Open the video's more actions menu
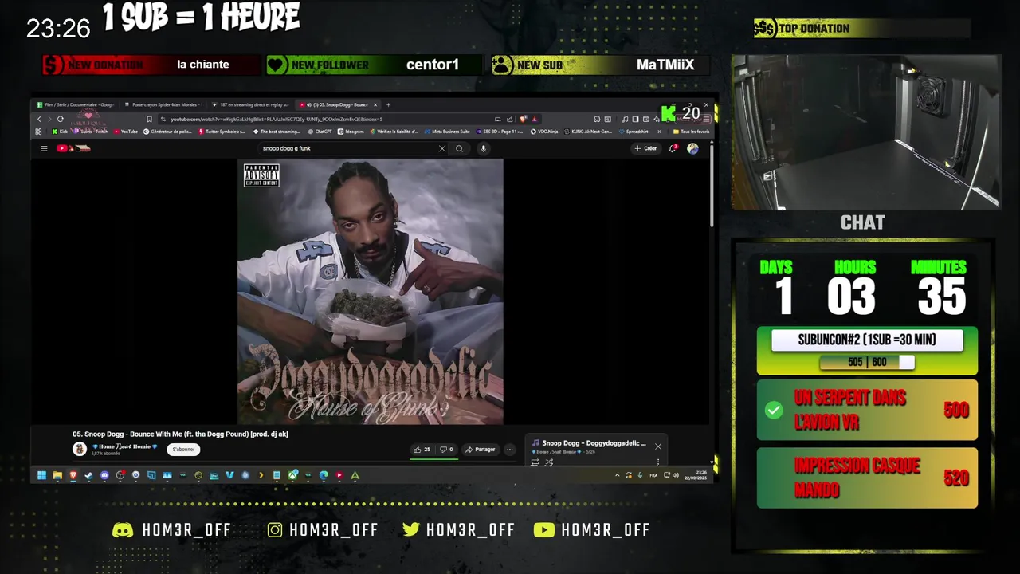The height and width of the screenshot is (574, 1020). click(510, 450)
